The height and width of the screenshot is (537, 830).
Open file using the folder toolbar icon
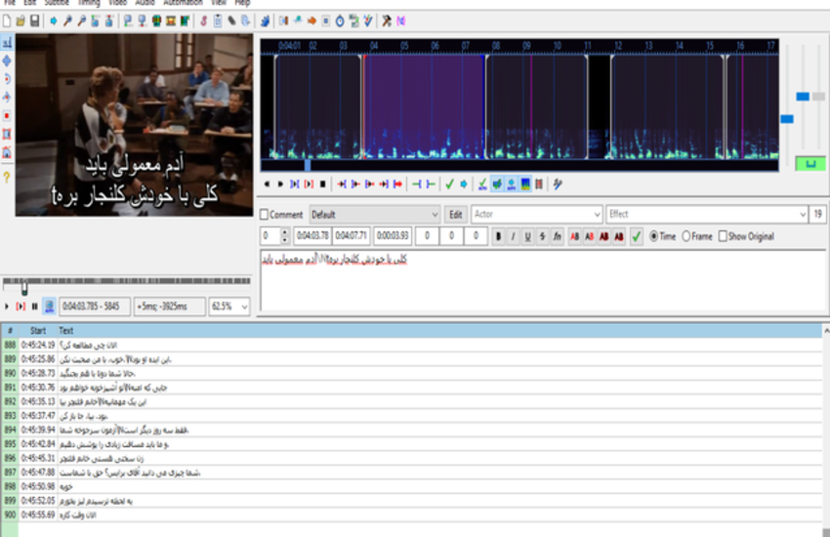[21, 21]
